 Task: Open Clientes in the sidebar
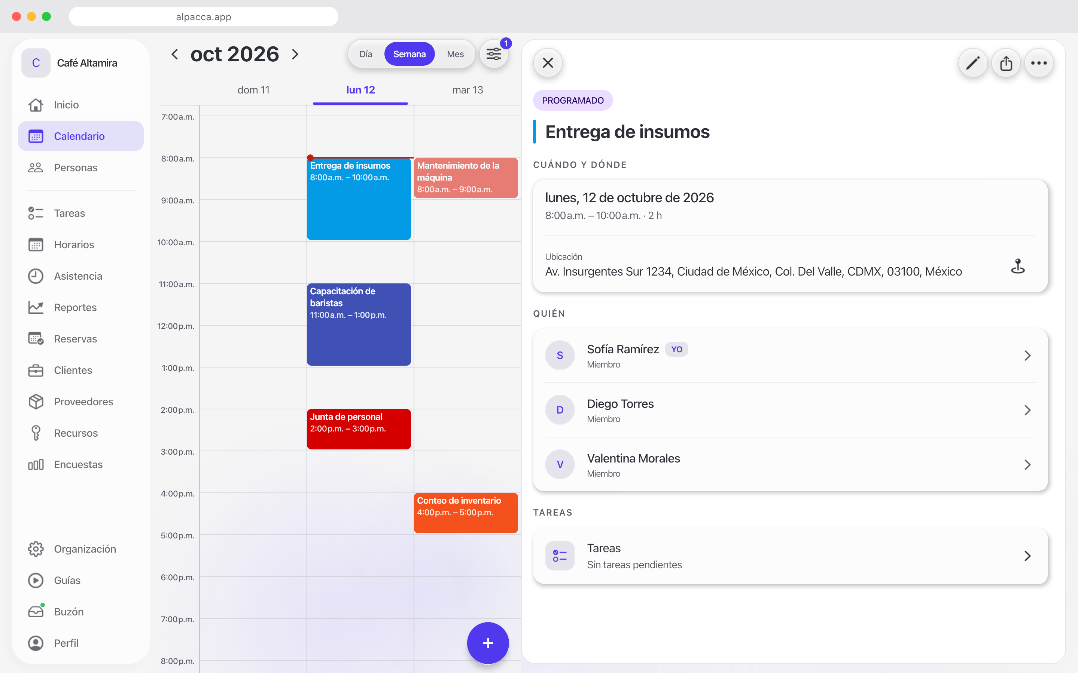(80, 370)
